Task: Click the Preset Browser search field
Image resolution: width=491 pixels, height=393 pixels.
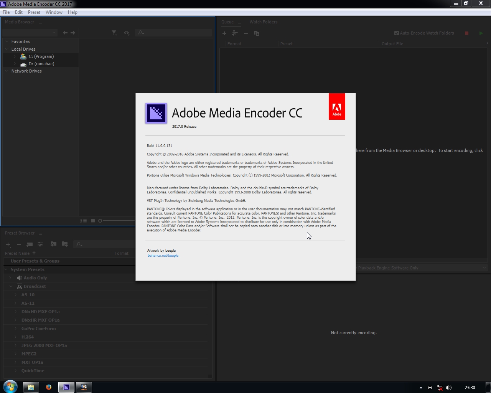Action: tap(104, 244)
